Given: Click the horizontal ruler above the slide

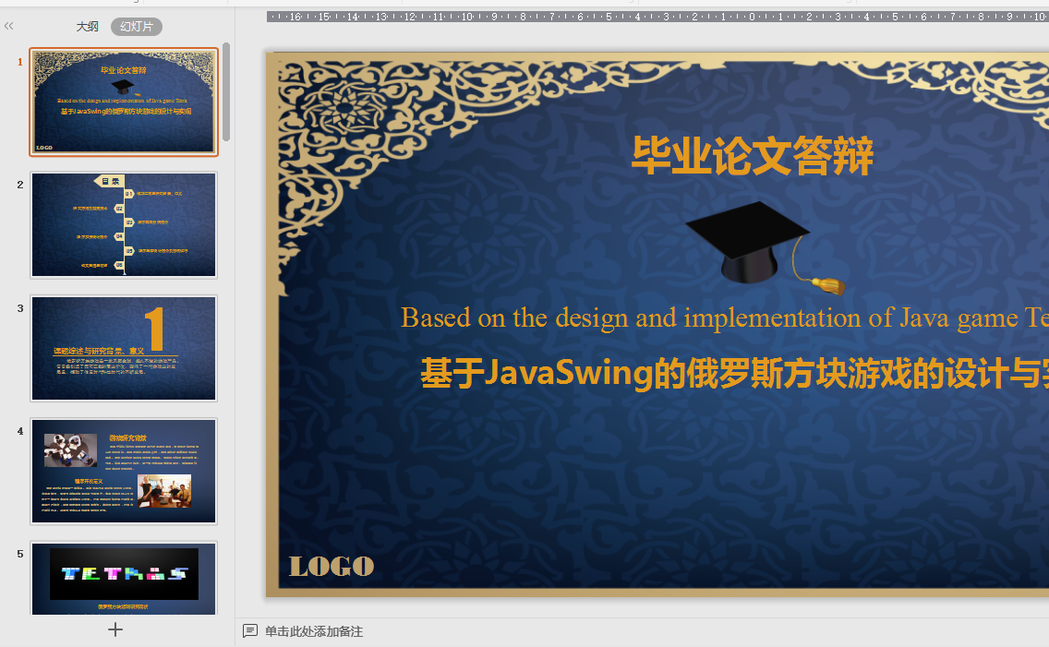Looking at the screenshot, I should 657,16.
